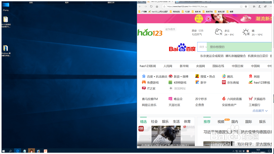Open 央视网 in the news bar
Viewport: 274px width, 154px height.
click(200, 66)
